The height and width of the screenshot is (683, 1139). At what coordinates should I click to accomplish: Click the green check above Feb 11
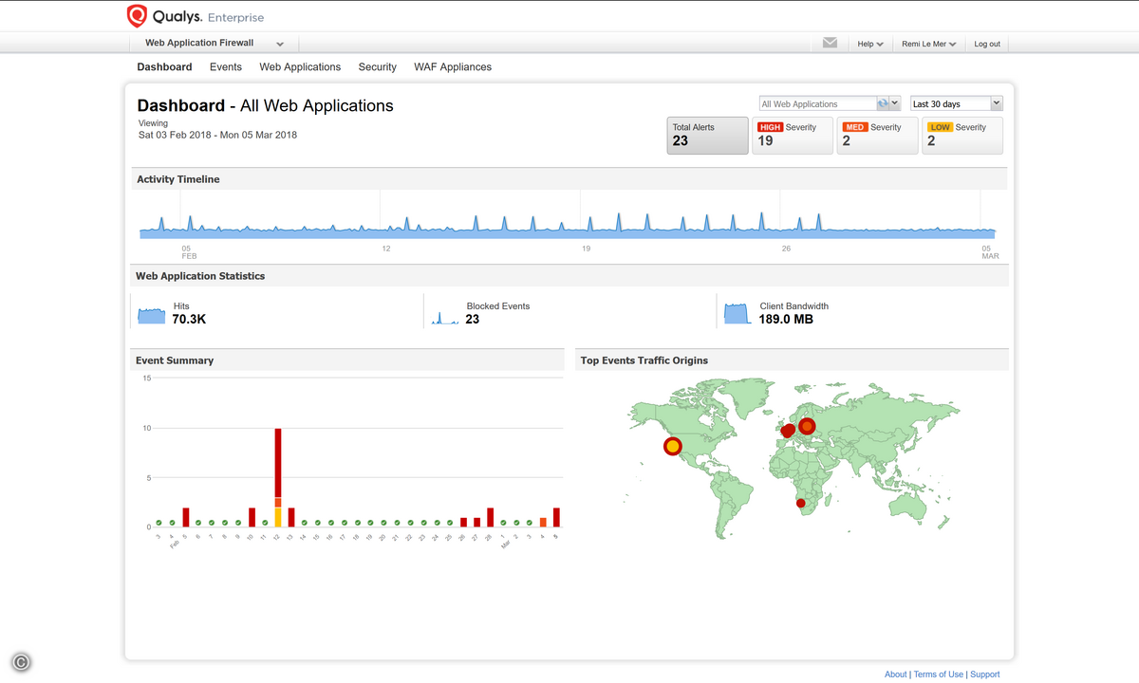[265, 523]
